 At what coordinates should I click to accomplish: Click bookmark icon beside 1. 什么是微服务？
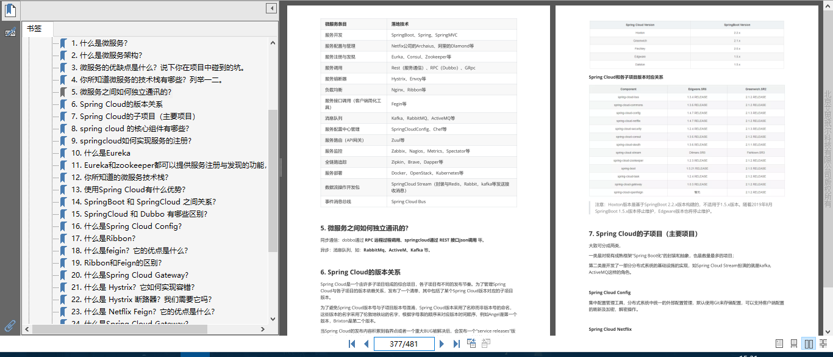[63, 43]
